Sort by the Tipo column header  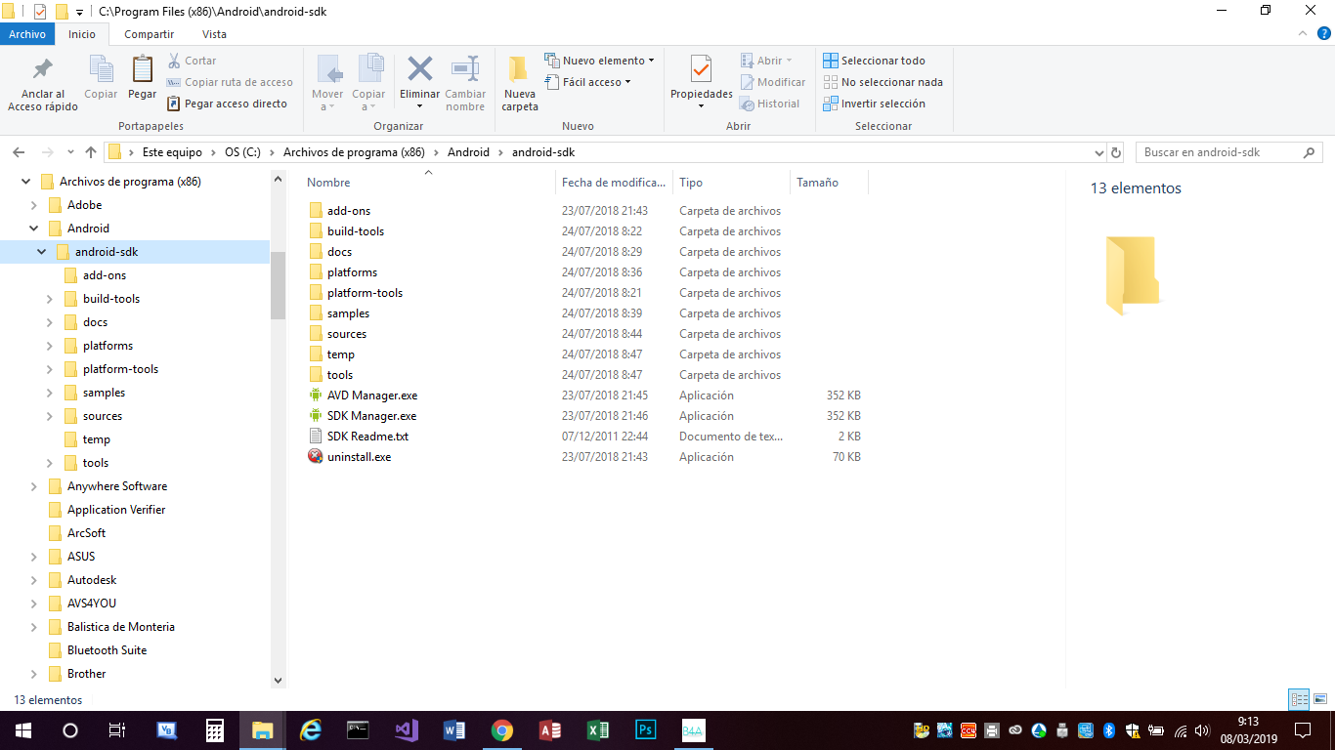[x=731, y=183]
